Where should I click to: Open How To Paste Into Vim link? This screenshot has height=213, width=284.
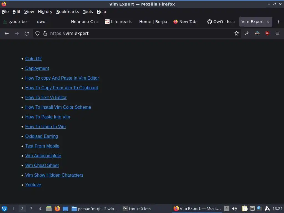[x=48, y=117]
